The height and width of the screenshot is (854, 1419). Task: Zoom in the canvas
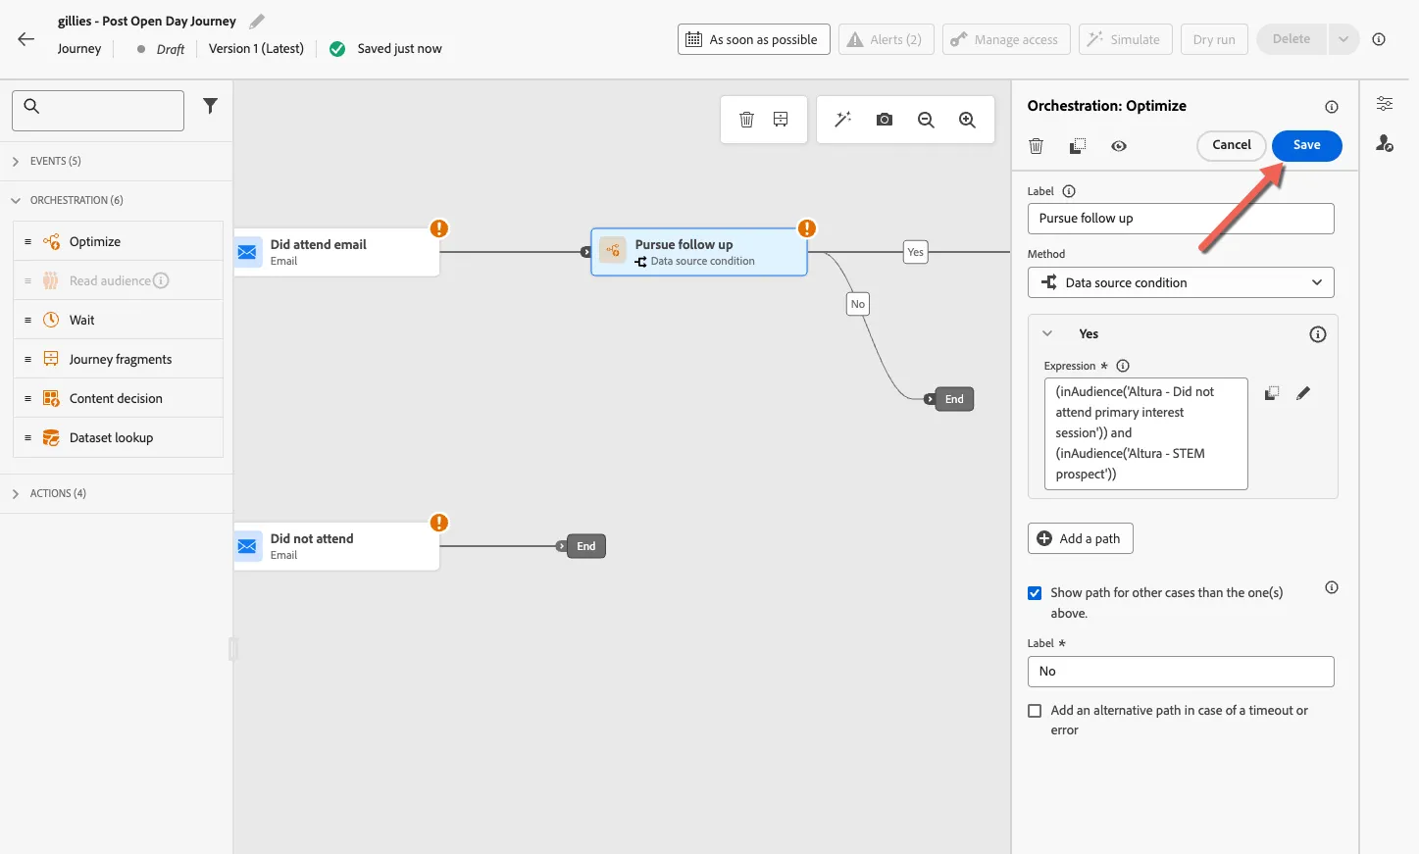click(x=967, y=120)
